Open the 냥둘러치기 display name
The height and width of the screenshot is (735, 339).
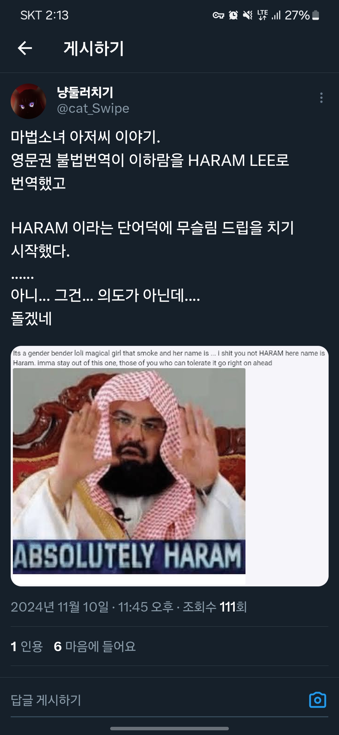tap(85, 92)
